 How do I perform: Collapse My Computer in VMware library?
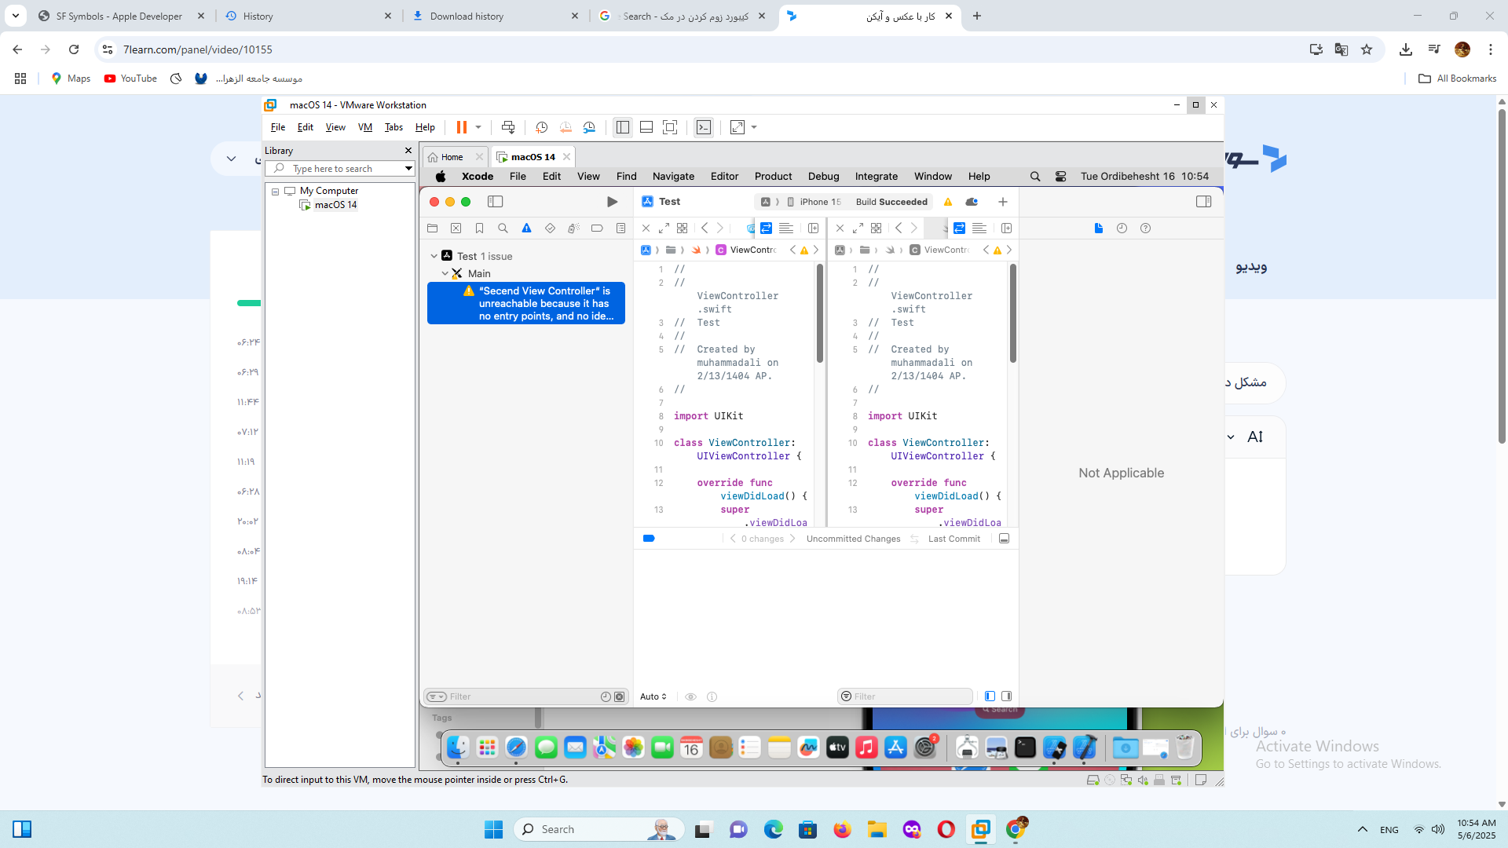tap(275, 191)
